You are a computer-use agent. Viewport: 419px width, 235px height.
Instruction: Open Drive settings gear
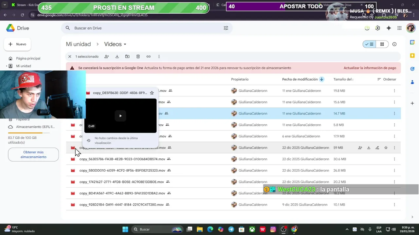point(378,28)
